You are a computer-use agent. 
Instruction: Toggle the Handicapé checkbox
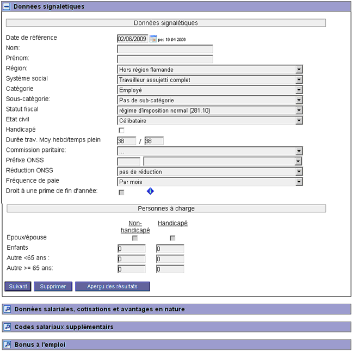[x=121, y=130]
